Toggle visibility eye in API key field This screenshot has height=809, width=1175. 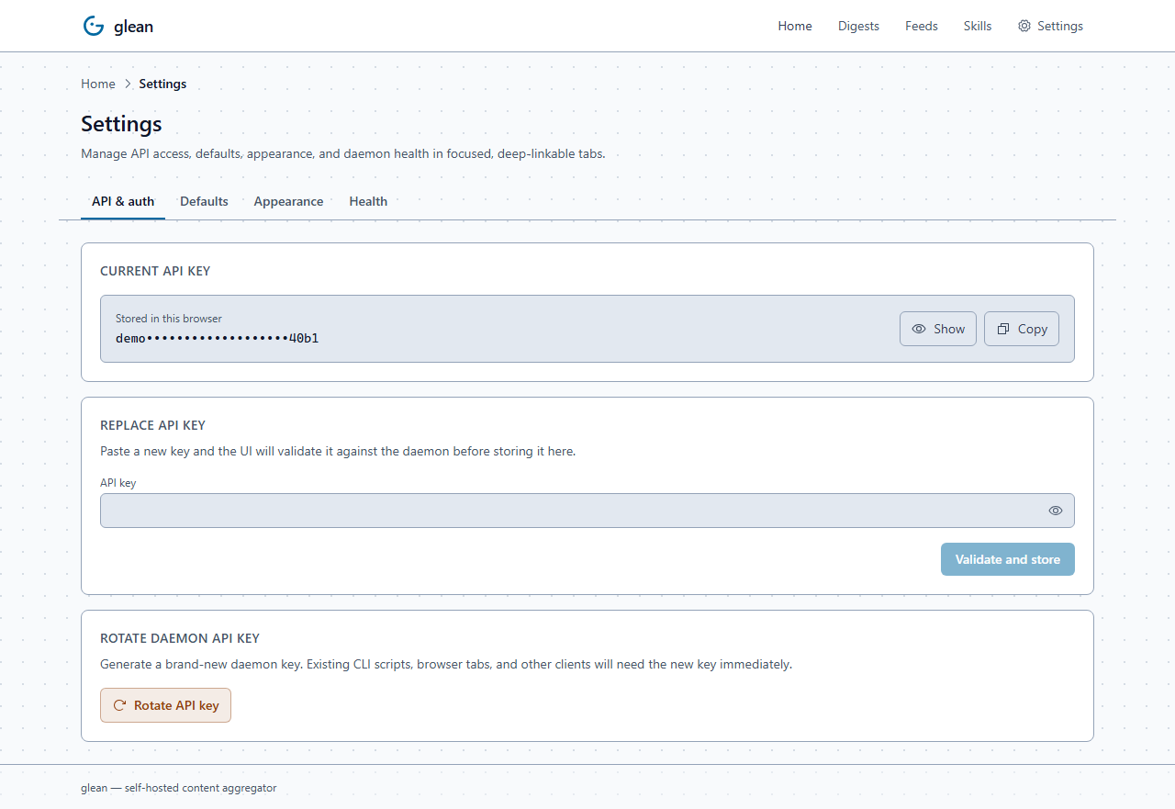point(1056,511)
